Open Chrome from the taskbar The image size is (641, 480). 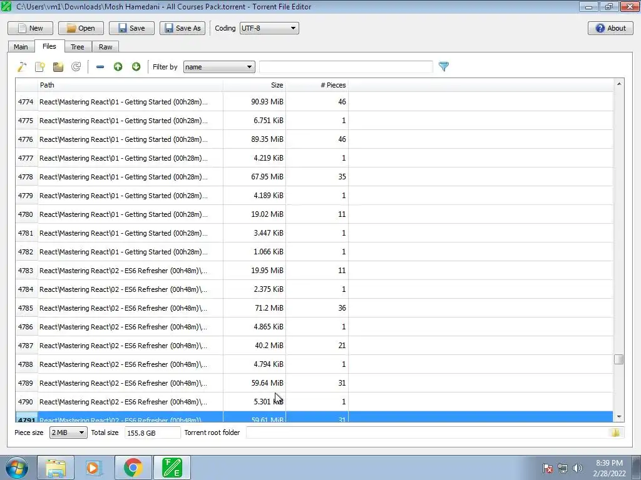pyautogui.click(x=133, y=467)
